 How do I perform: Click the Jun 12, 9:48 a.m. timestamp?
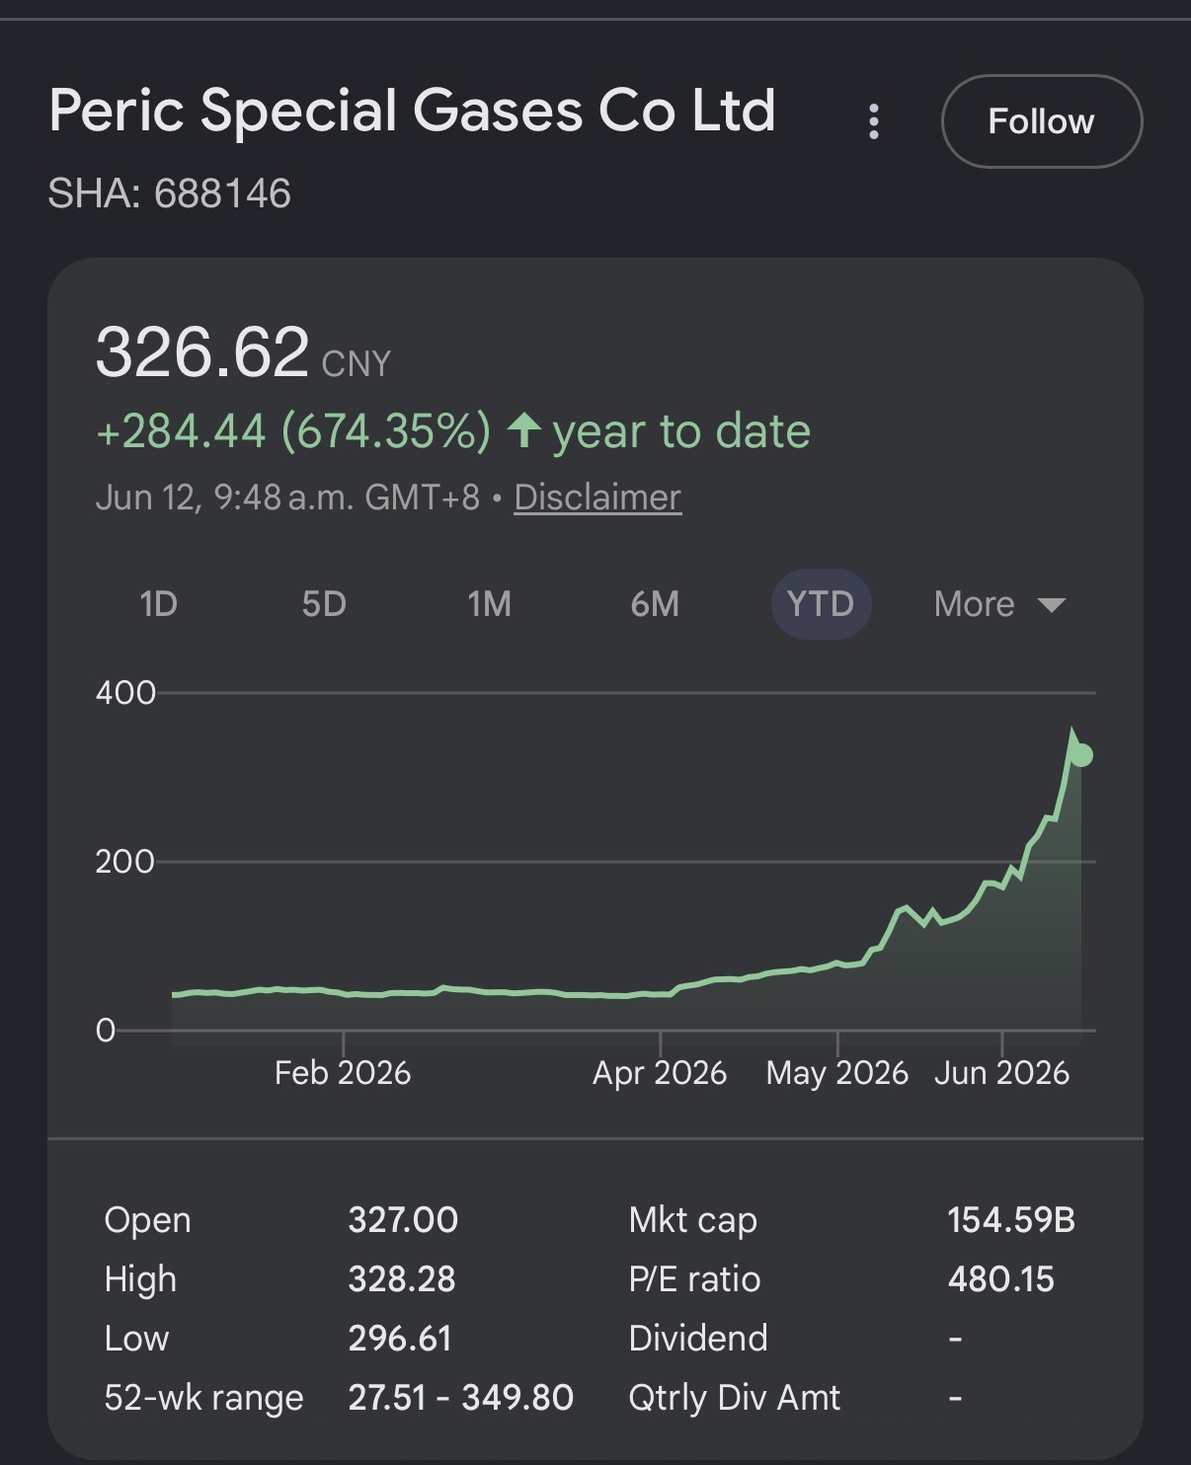point(287,497)
